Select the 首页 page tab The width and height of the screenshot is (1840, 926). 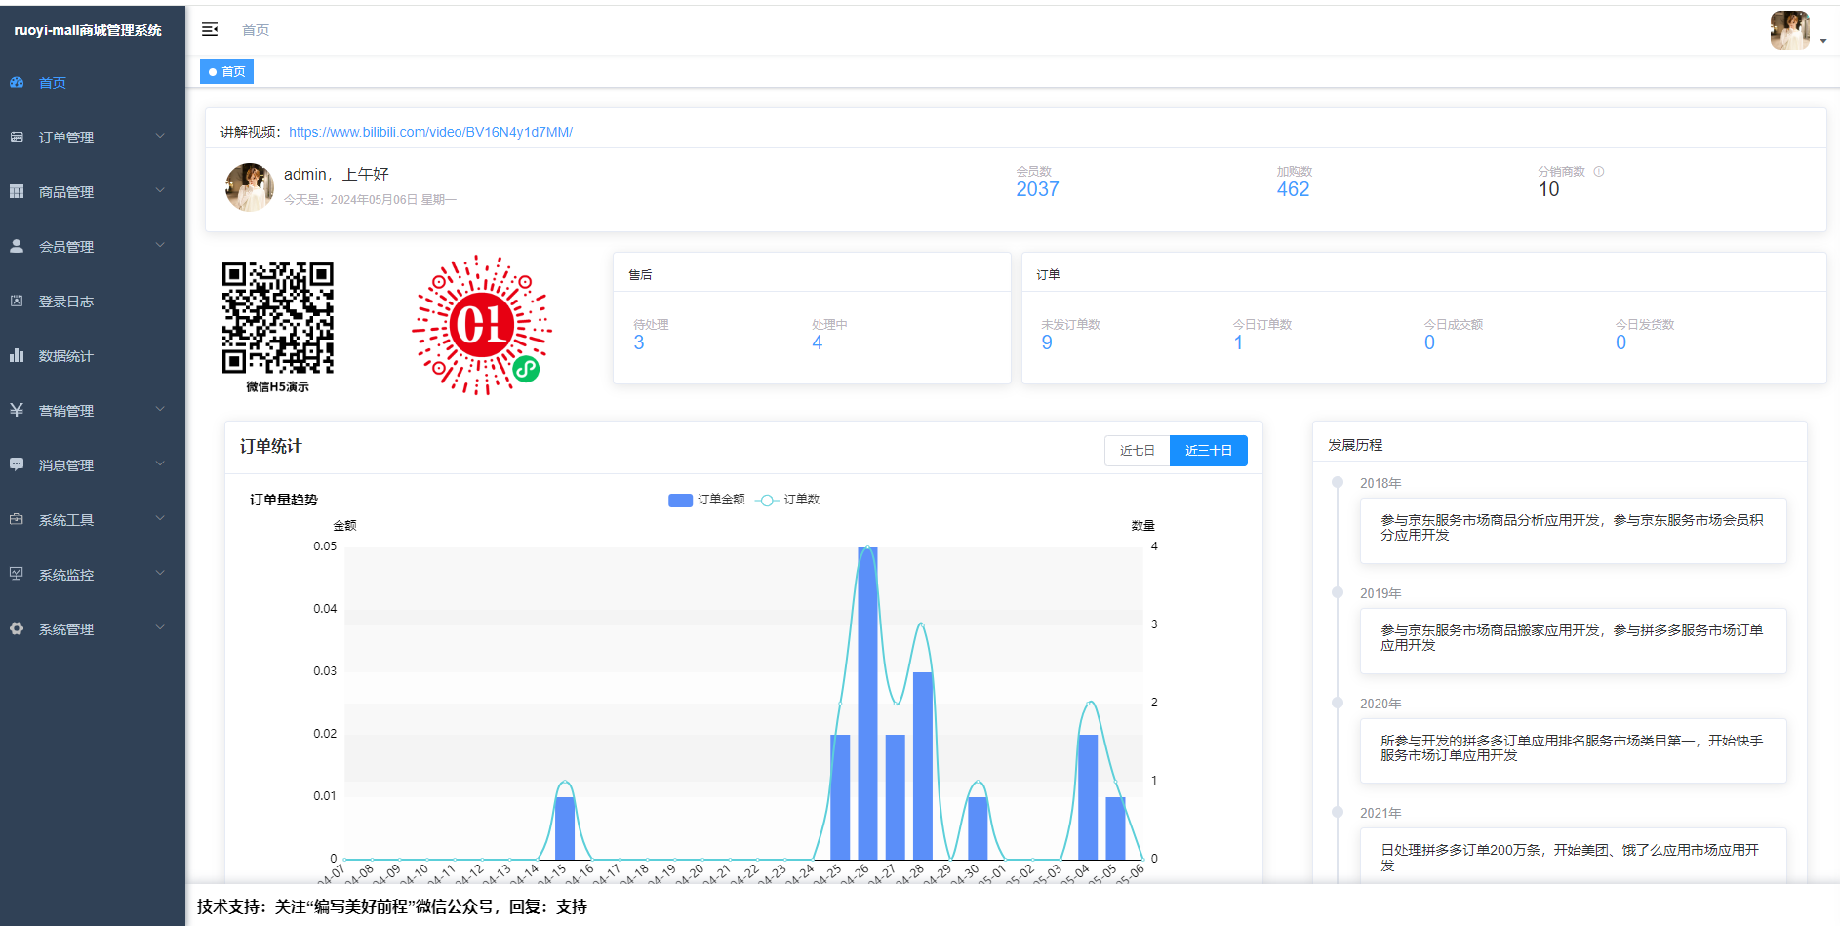(x=227, y=72)
